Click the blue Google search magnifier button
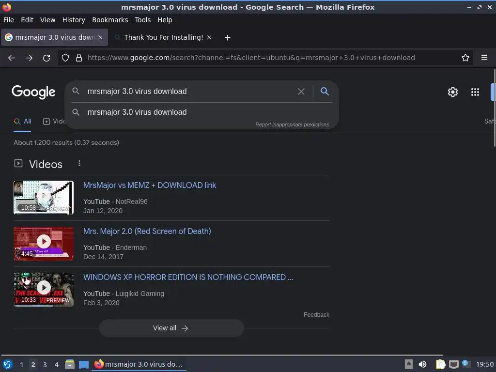 click(x=325, y=91)
